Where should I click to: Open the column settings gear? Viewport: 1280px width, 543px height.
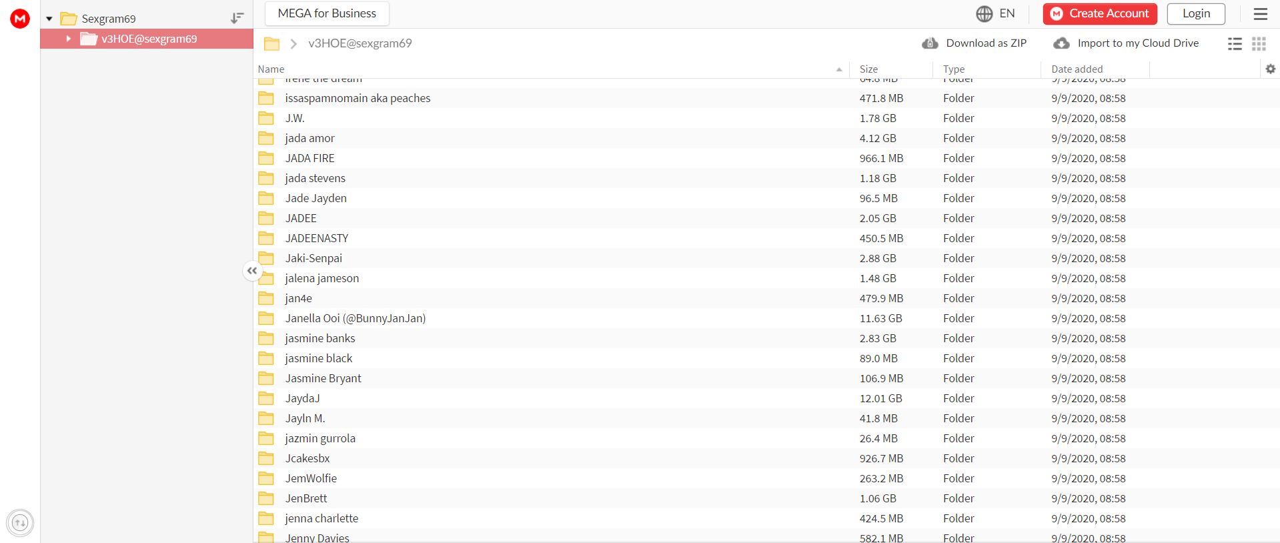(1270, 69)
